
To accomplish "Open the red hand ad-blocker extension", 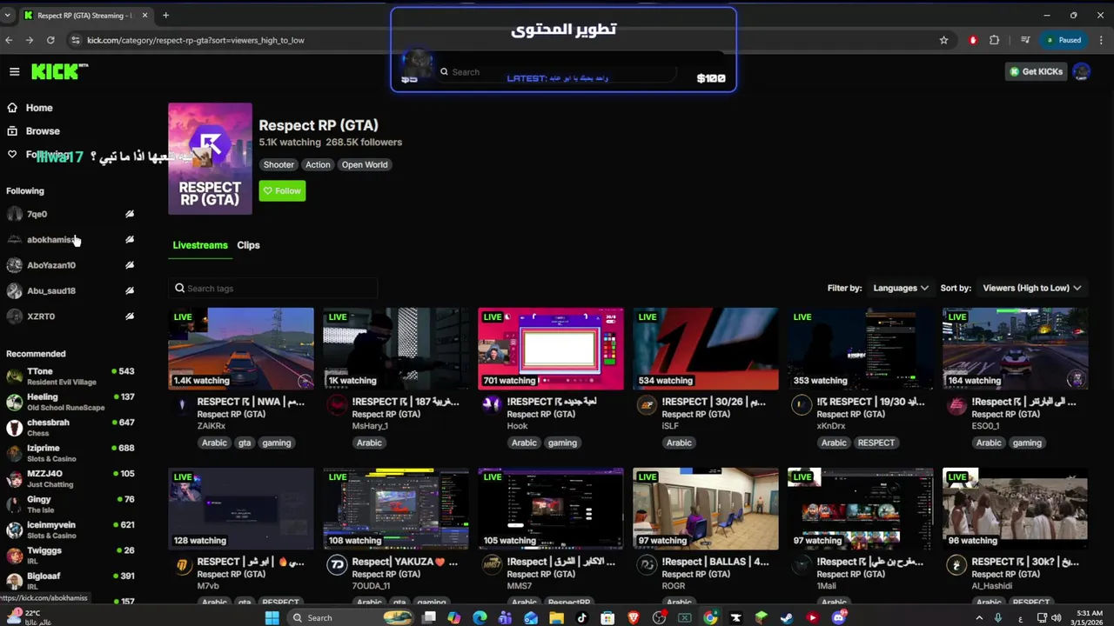I will coord(973,40).
